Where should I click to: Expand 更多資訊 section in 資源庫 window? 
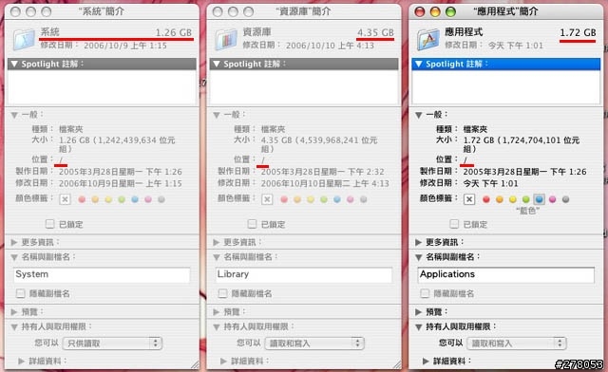pos(217,243)
